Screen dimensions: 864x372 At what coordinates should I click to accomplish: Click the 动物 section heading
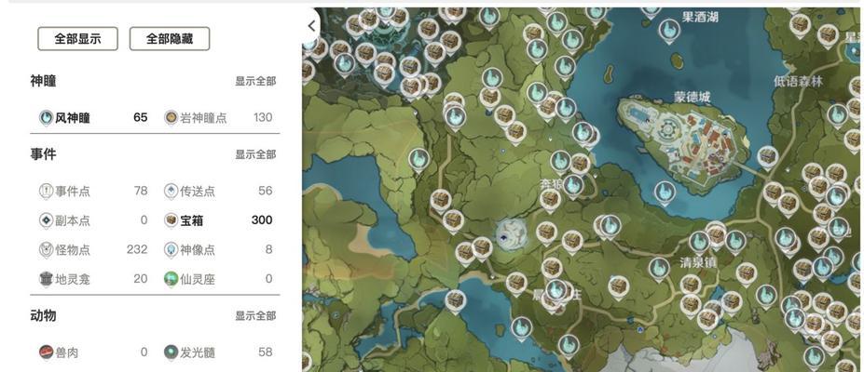pyautogui.click(x=43, y=316)
